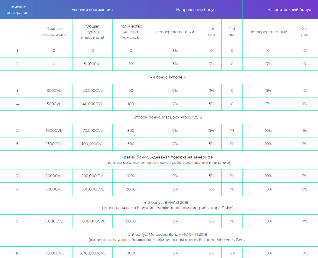This screenshot has width=318, height=258.
Task: Select the '2000CVL' personal investment cell
Action: point(54,176)
